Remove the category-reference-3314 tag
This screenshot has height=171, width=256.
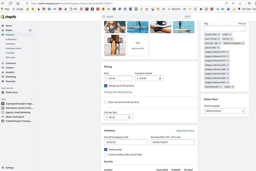click(228, 52)
